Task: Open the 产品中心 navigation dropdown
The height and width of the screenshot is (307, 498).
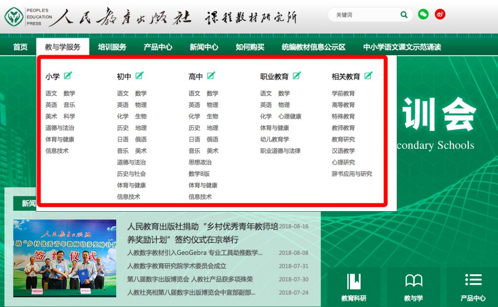Action: [158, 46]
